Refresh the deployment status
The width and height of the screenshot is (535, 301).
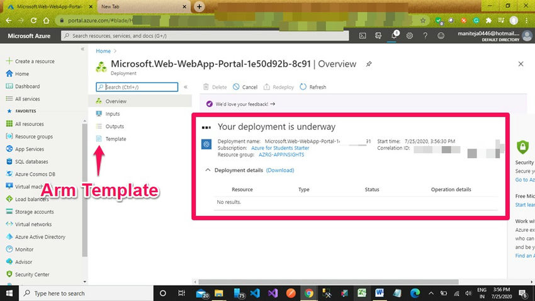click(313, 87)
